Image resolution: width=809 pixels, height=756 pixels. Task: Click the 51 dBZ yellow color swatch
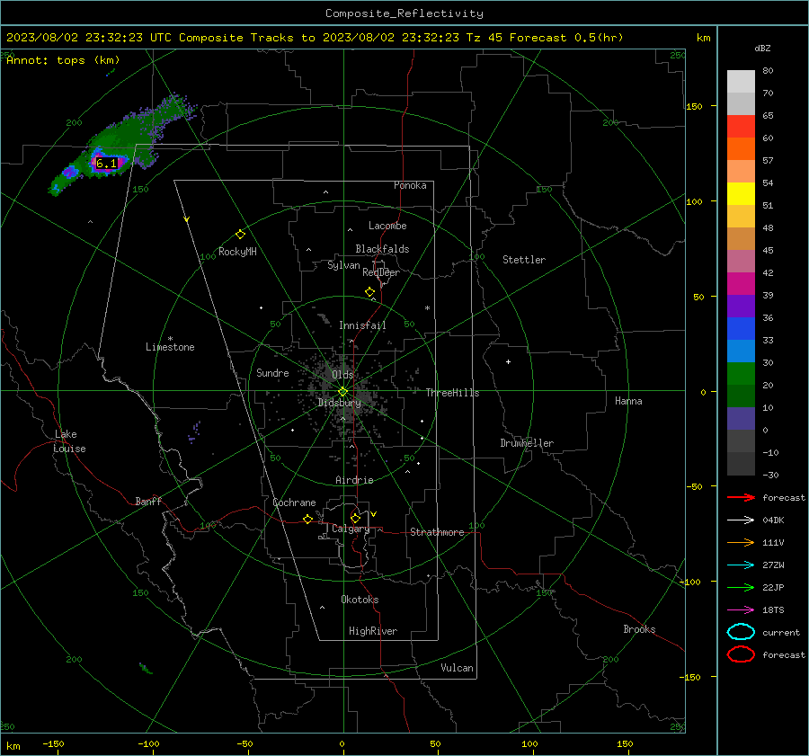point(741,194)
